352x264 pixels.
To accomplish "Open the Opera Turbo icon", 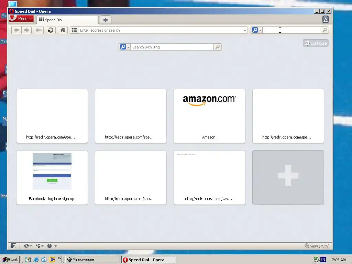I will [x=49, y=246].
